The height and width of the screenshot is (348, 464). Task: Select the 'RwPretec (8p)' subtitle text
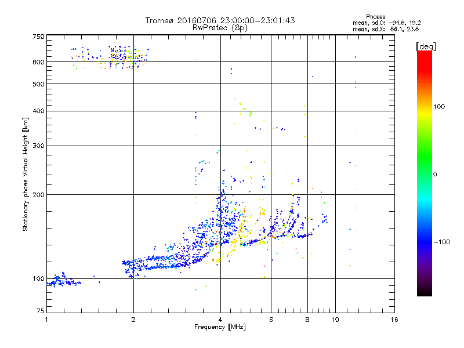click(220, 28)
